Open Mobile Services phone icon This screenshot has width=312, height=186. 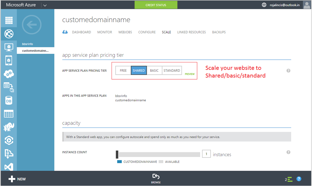9,60
